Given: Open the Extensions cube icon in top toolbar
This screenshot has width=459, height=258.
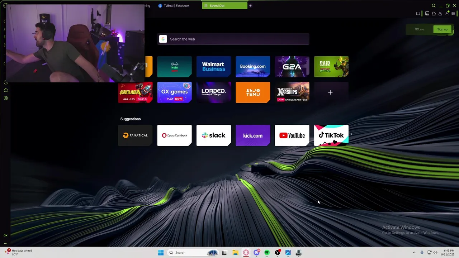Looking at the screenshot, I should (434, 14).
